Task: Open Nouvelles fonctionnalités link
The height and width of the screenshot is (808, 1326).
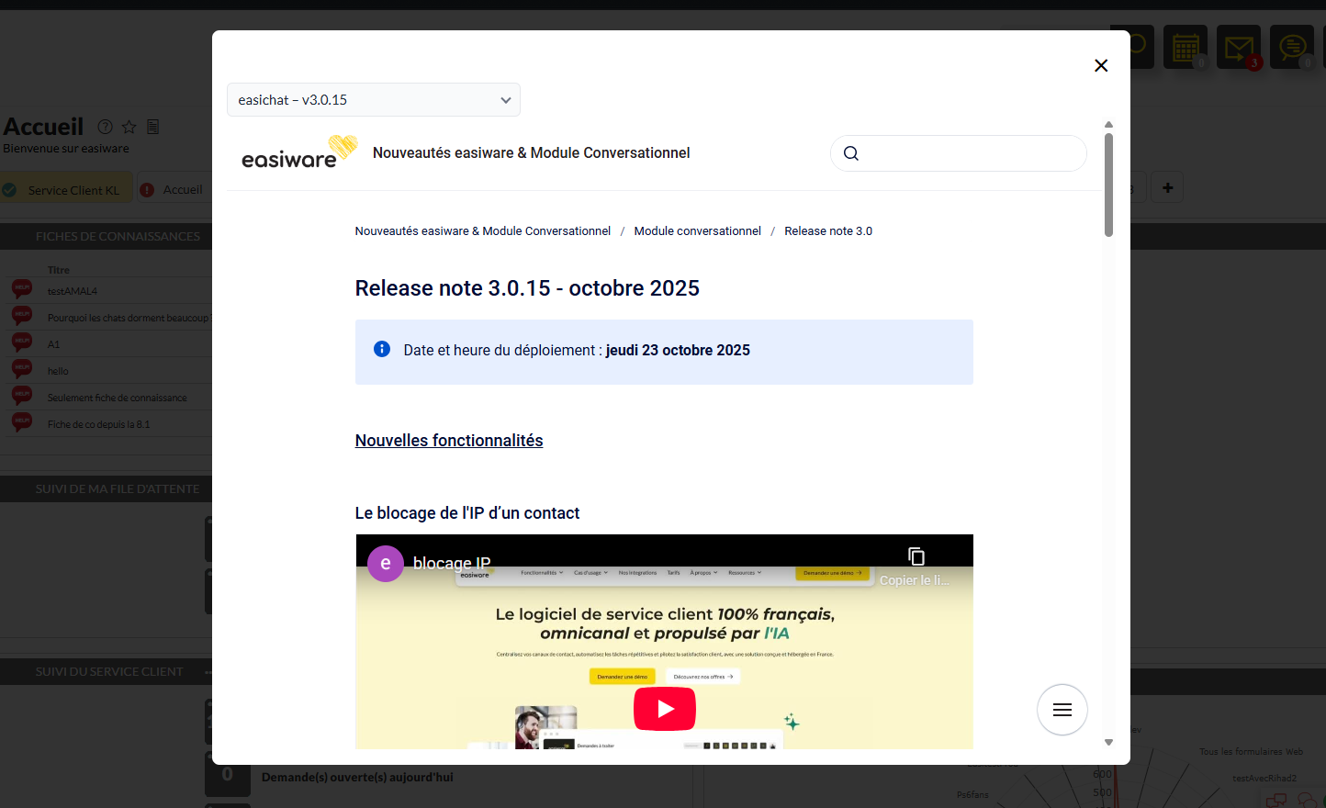Action: (448, 441)
